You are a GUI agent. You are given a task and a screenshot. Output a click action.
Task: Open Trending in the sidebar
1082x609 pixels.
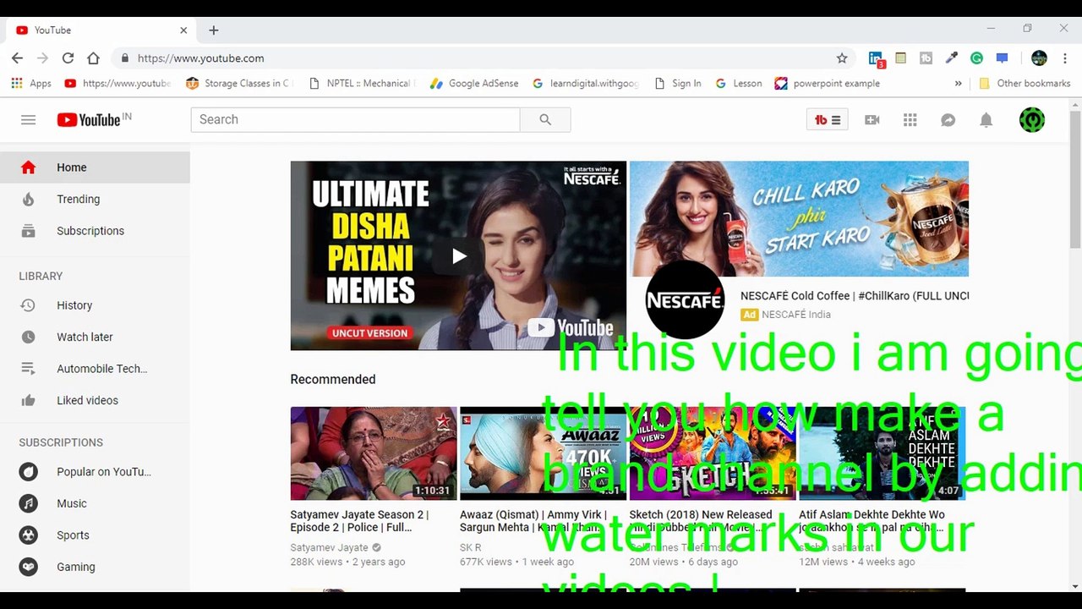tap(95, 200)
